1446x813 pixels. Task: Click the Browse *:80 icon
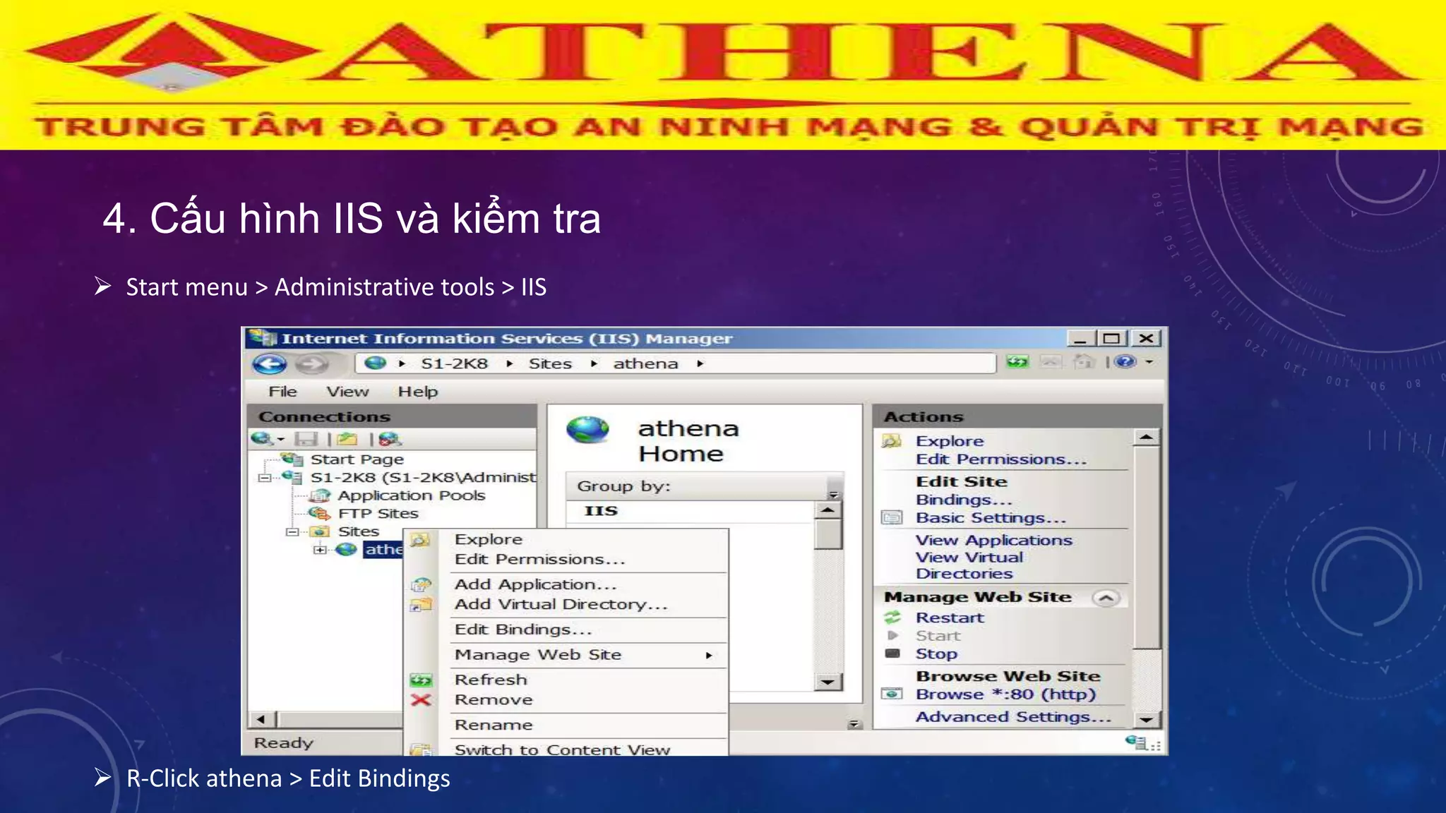pyautogui.click(x=892, y=694)
